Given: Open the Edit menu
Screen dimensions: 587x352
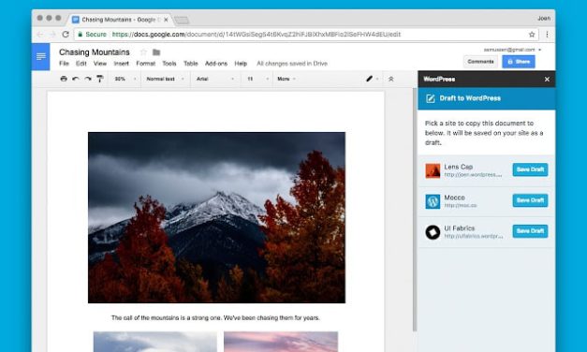Looking at the screenshot, I should [81, 64].
